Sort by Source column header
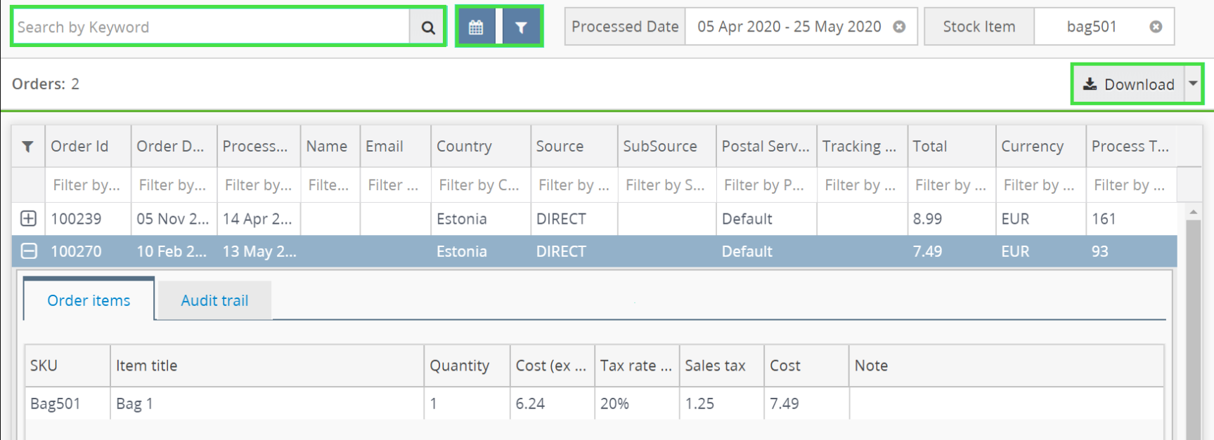 pos(574,146)
